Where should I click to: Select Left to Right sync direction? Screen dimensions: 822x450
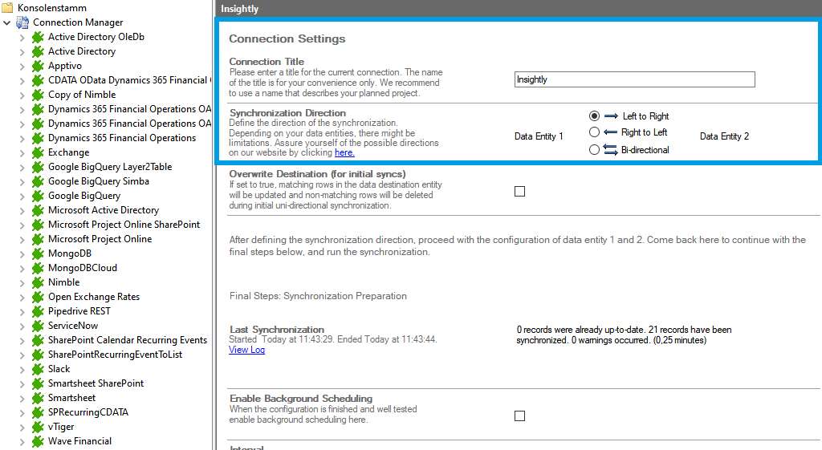pos(595,116)
